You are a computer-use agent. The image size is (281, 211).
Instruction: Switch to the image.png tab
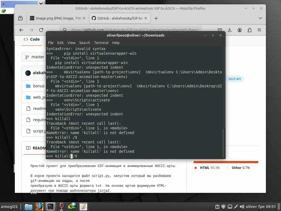pos(58,18)
